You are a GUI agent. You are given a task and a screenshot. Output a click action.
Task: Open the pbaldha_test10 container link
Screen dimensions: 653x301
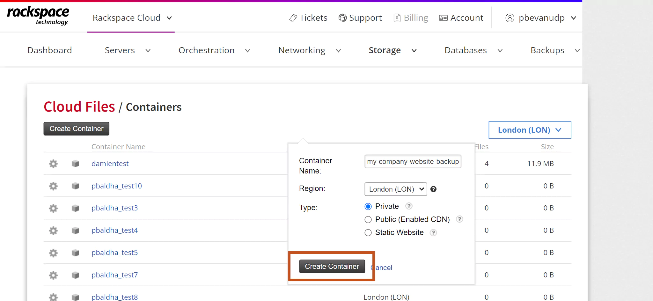pyautogui.click(x=117, y=186)
